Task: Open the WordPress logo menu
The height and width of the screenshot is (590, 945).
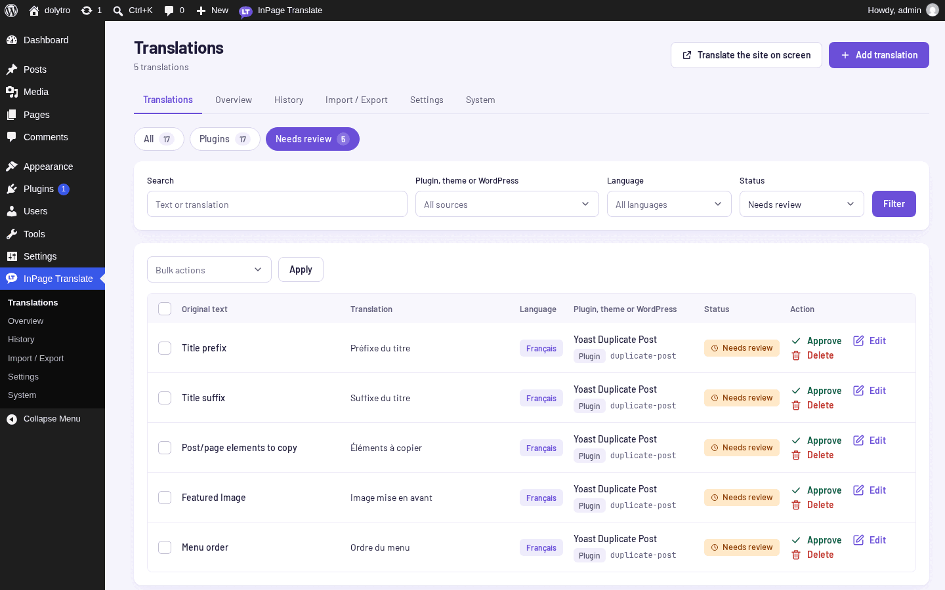Action: (11, 10)
